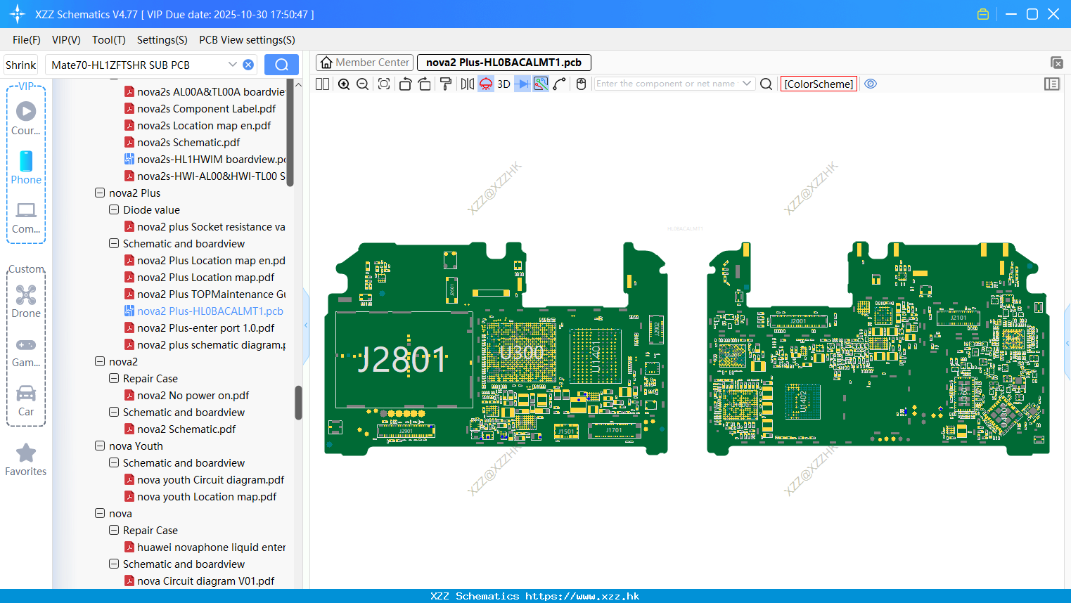Select the curved trace connection tool

[x=560, y=84]
